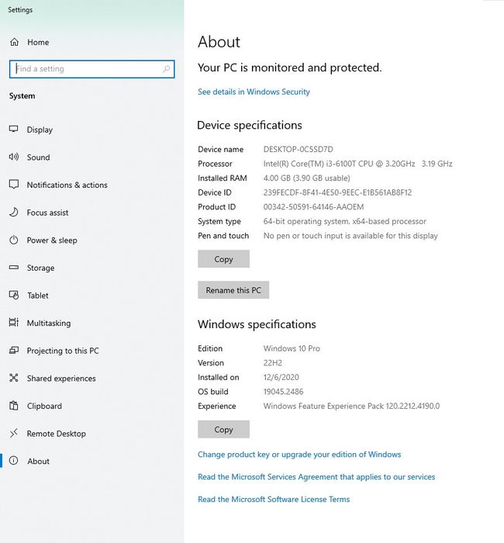Select Power & sleep label
Viewport: 504px width, 543px height.
point(52,240)
